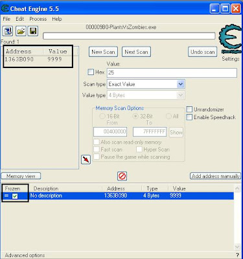Click the Value header in found list
Screen dimensions: 243x259
(58, 51)
